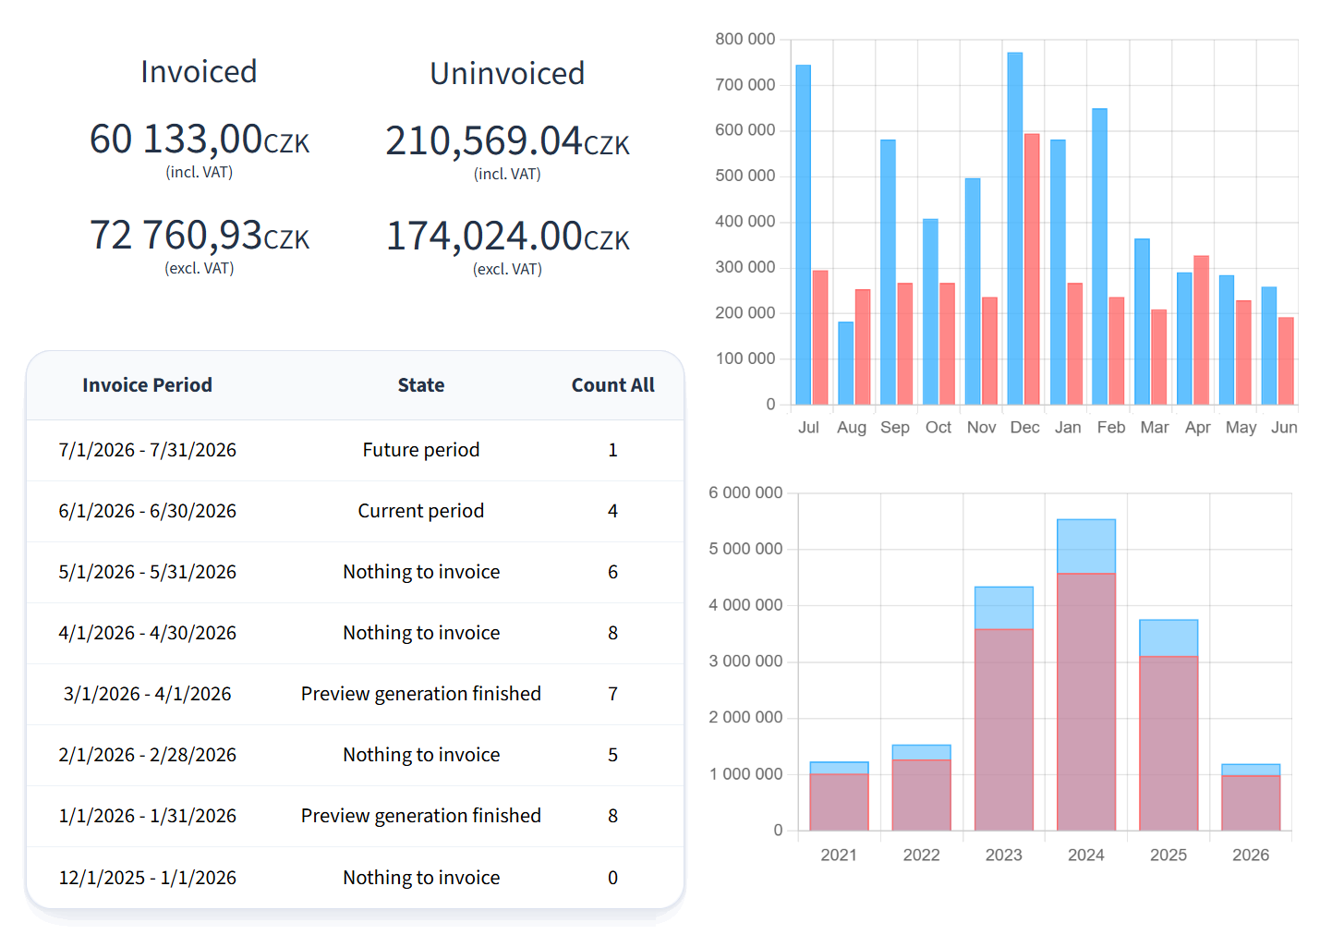Click the blue May bar in monthly chart
Viewport: 1332px width, 947px height.
point(1227,340)
